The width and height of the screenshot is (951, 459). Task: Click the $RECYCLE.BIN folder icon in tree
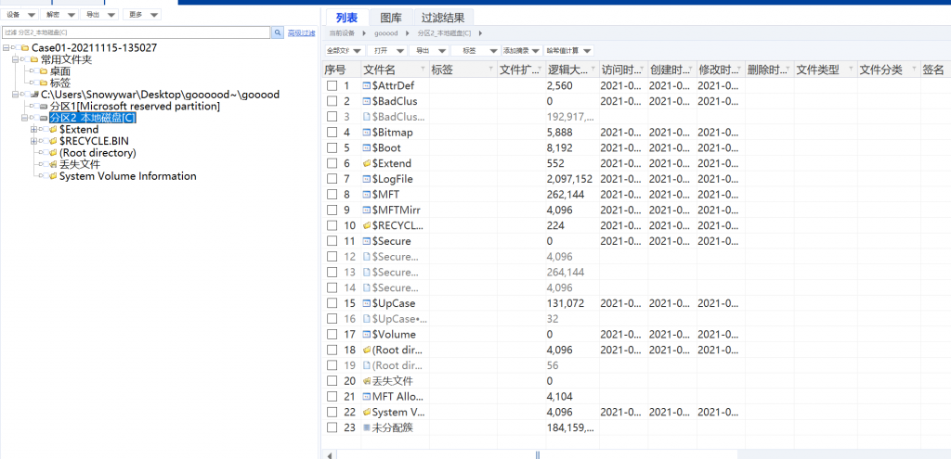53,141
